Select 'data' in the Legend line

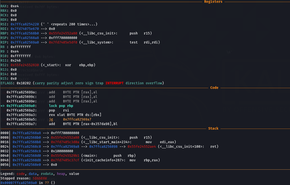[x=33, y=174]
